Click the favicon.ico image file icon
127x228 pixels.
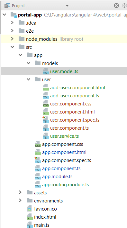click(x=29, y=209)
